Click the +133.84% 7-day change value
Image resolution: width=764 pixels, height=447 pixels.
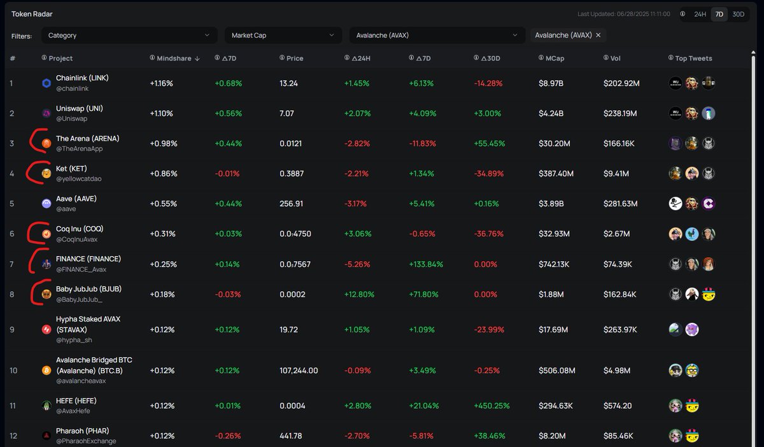[427, 264]
